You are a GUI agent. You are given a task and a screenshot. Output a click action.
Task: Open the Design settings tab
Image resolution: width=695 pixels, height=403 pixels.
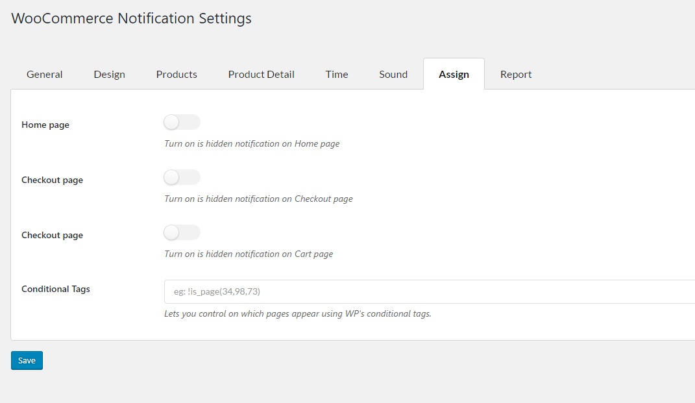[109, 74]
